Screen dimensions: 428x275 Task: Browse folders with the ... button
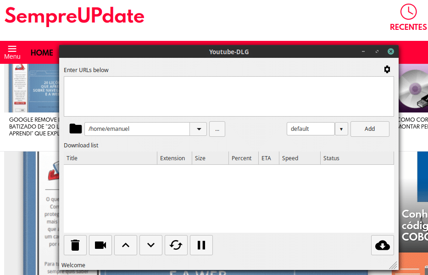coord(217,129)
